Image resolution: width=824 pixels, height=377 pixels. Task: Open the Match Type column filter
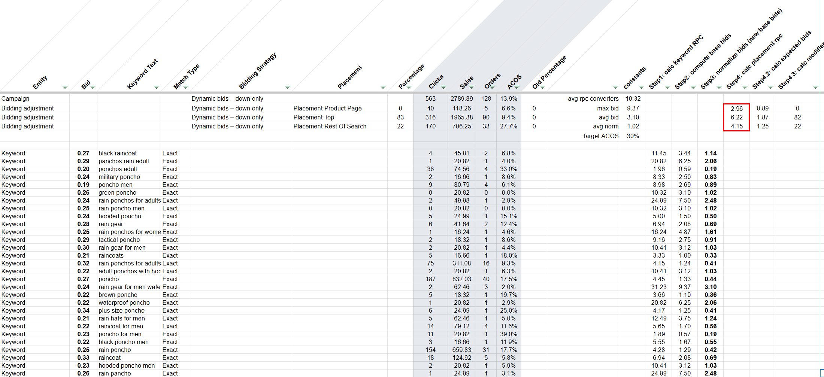point(185,87)
